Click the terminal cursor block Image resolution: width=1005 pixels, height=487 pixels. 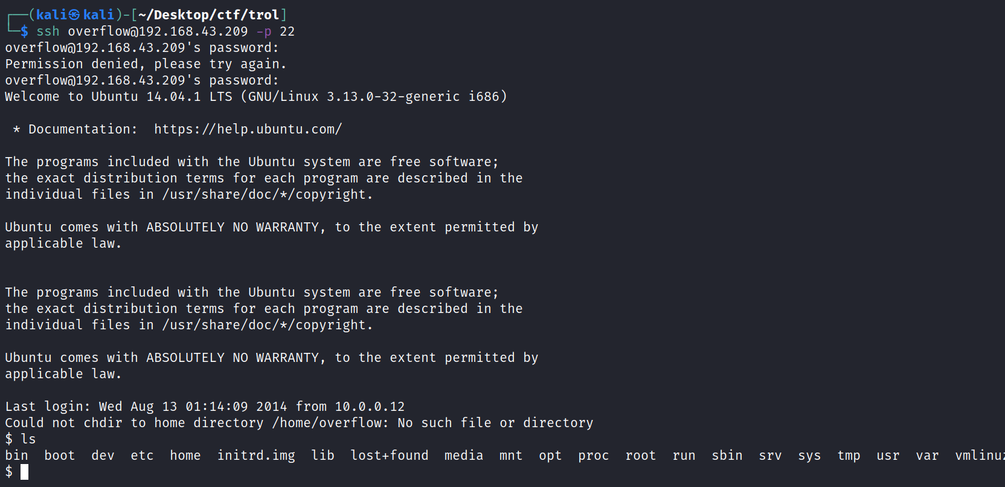24,472
